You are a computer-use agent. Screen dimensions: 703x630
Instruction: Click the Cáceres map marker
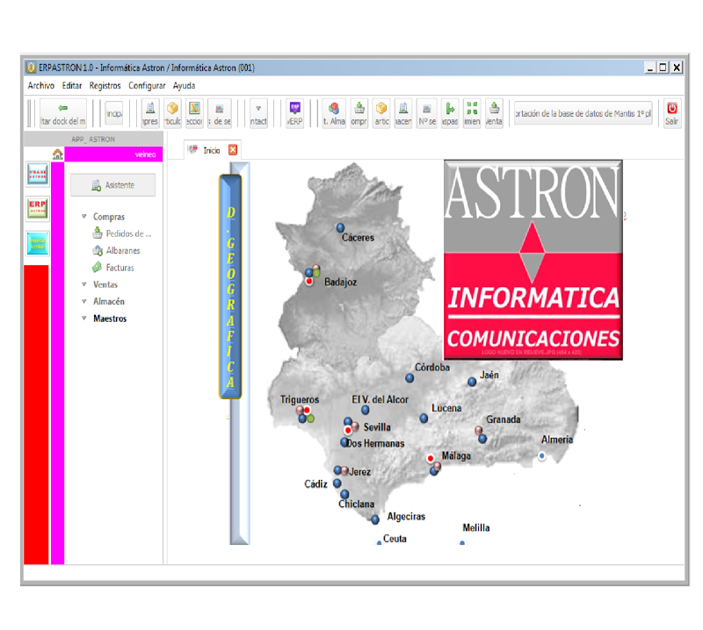[x=340, y=228]
